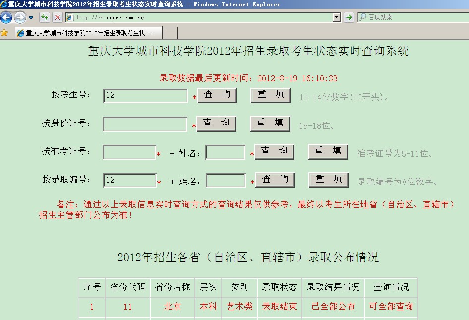Click 查询 button for 按身份证号 row
This screenshot has height=320, width=469.
click(217, 123)
